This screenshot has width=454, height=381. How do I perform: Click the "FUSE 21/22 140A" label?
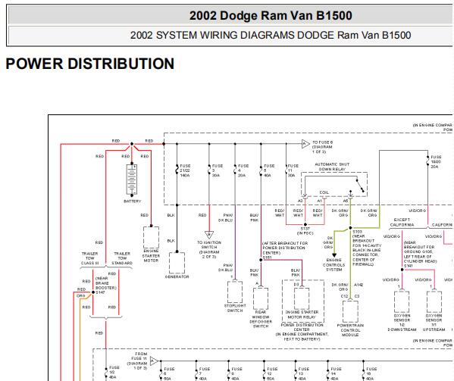tap(185, 170)
